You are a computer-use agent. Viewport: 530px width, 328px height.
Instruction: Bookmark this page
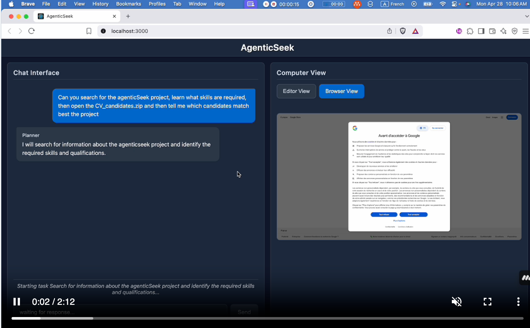(89, 31)
